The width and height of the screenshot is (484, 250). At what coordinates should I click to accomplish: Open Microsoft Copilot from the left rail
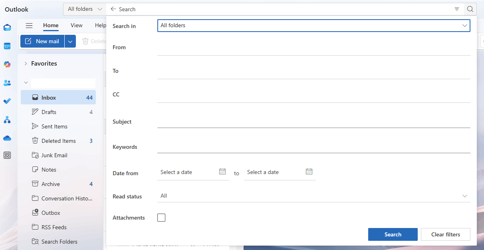[x=7, y=64]
